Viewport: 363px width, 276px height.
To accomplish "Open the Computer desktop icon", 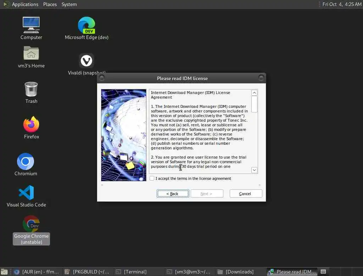I will click(x=31, y=28).
